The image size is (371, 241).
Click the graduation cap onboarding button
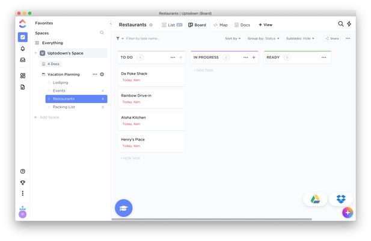pos(123,208)
